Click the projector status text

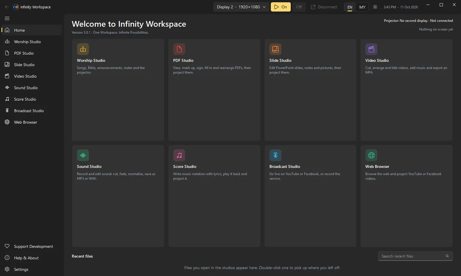418,21
